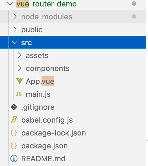Collapse the vue_router_demo root folder chevron
148x166 pixels.
(x=10, y=4)
